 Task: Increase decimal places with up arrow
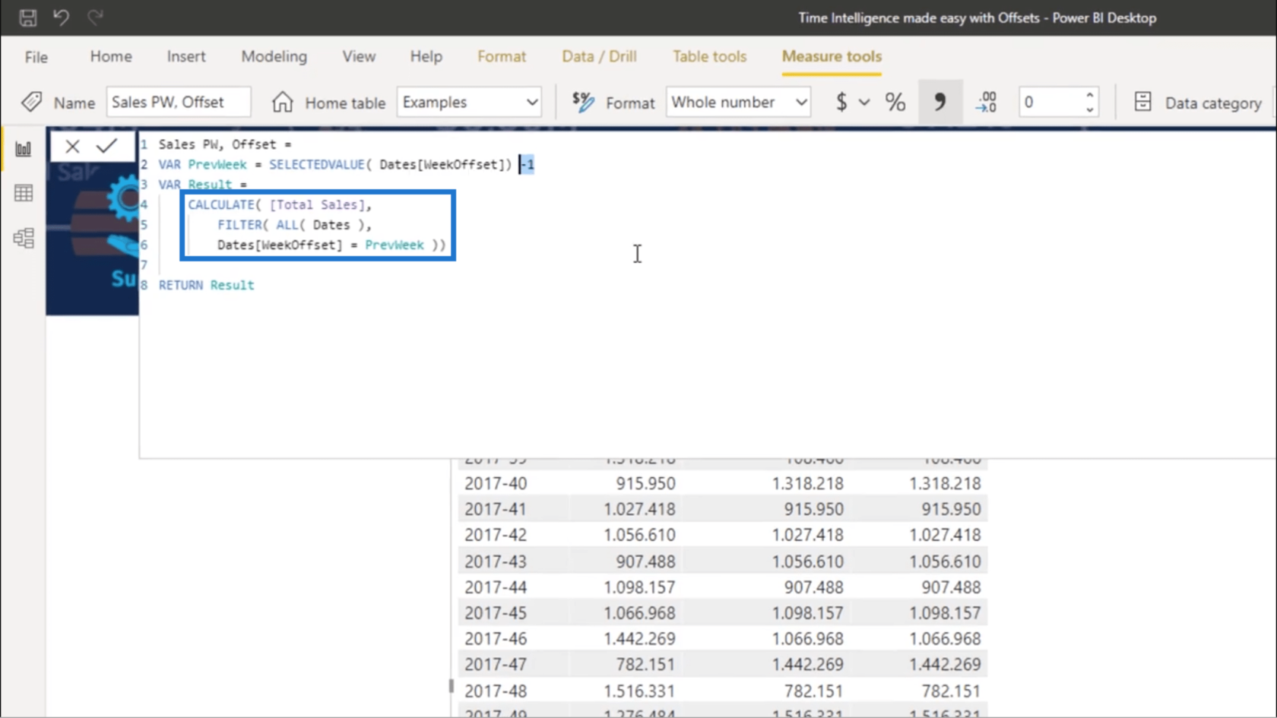pos(1090,95)
